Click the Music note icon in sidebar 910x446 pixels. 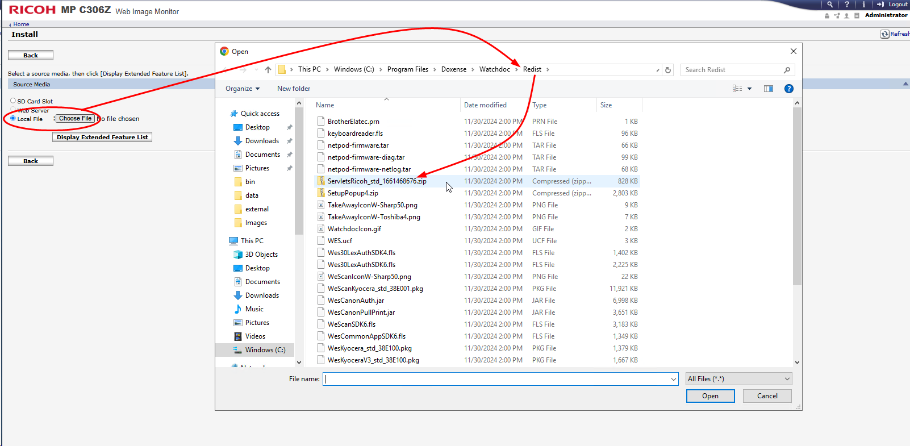(x=238, y=309)
